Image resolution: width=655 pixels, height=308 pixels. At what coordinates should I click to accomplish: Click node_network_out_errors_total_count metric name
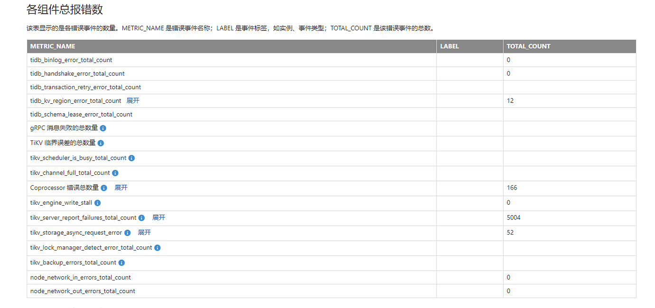83,291
